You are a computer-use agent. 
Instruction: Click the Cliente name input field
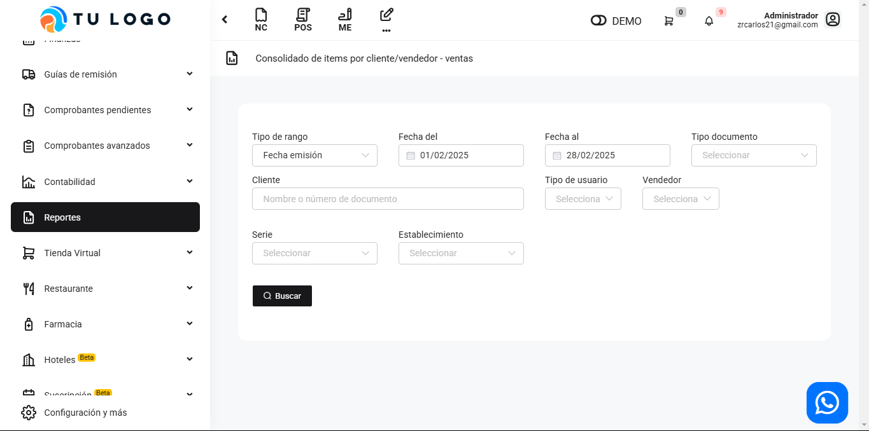click(x=388, y=199)
